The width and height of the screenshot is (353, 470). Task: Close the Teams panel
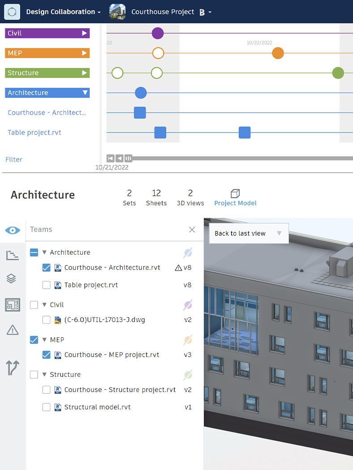[192, 230]
